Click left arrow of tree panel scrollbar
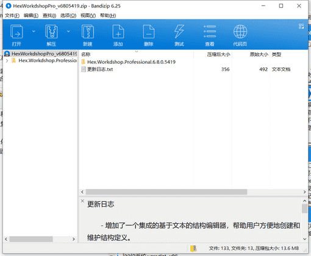 tap(6, 239)
